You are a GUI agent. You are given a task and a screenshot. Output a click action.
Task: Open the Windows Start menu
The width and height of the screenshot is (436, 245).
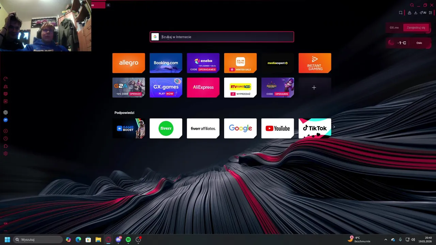[x=7, y=240]
